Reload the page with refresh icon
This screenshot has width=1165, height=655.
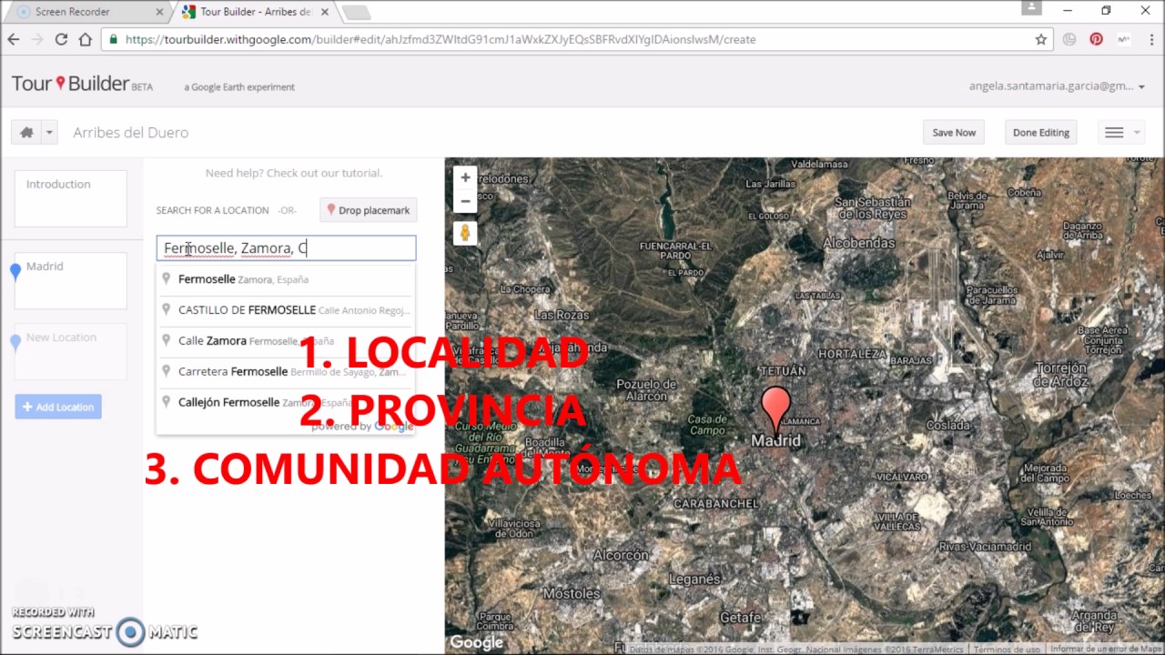coord(61,39)
